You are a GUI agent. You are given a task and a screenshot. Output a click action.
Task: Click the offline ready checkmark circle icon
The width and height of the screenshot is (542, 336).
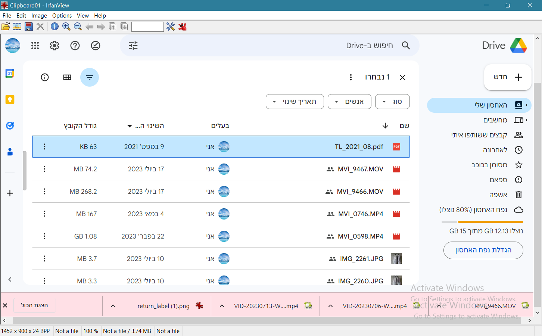tap(96, 46)
